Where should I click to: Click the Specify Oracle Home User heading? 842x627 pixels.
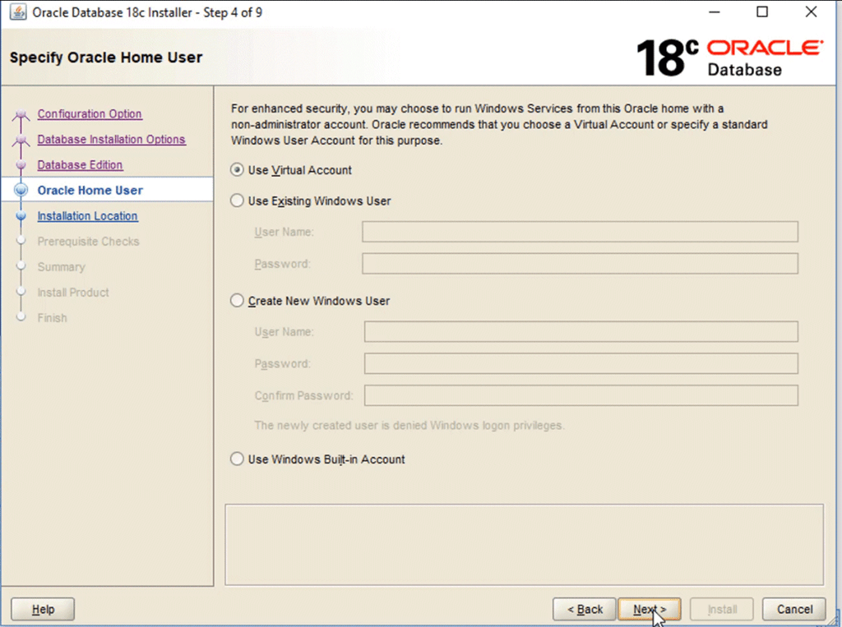106,58
